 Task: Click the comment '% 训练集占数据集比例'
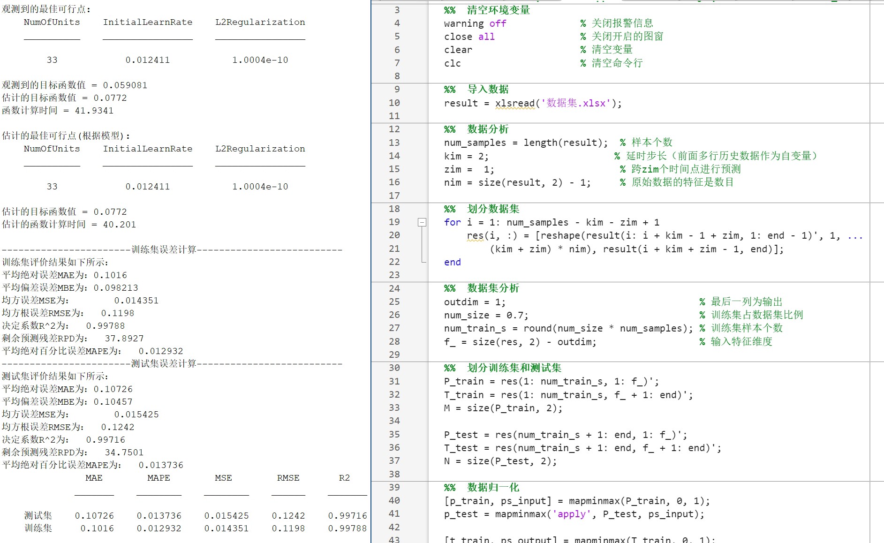(x=751, y=315)
